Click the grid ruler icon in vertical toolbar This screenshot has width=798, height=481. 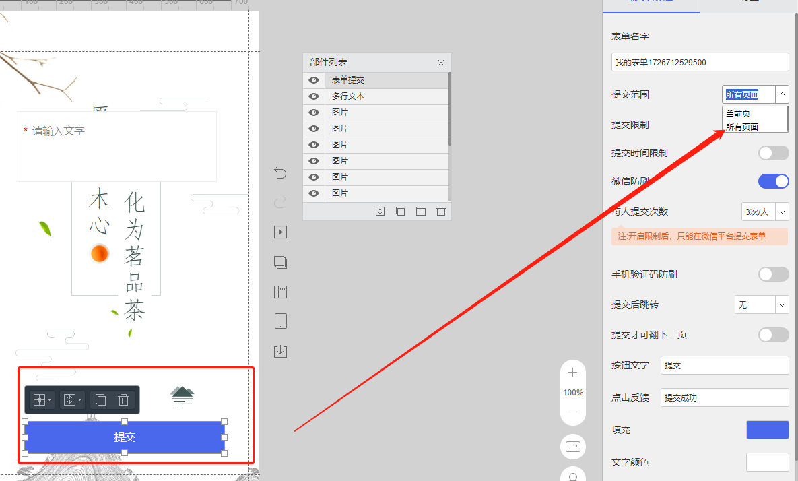point(280,292)
